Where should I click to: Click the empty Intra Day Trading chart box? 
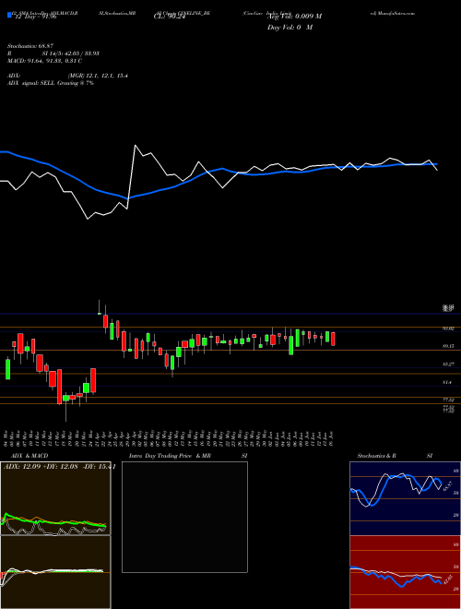tap(184, 517)
